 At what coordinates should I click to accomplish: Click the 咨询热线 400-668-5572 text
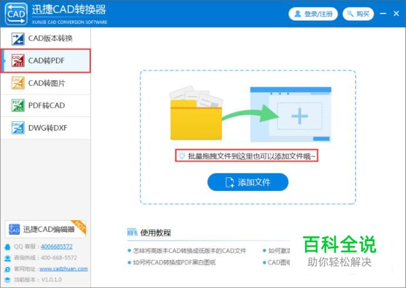point(45,258)
